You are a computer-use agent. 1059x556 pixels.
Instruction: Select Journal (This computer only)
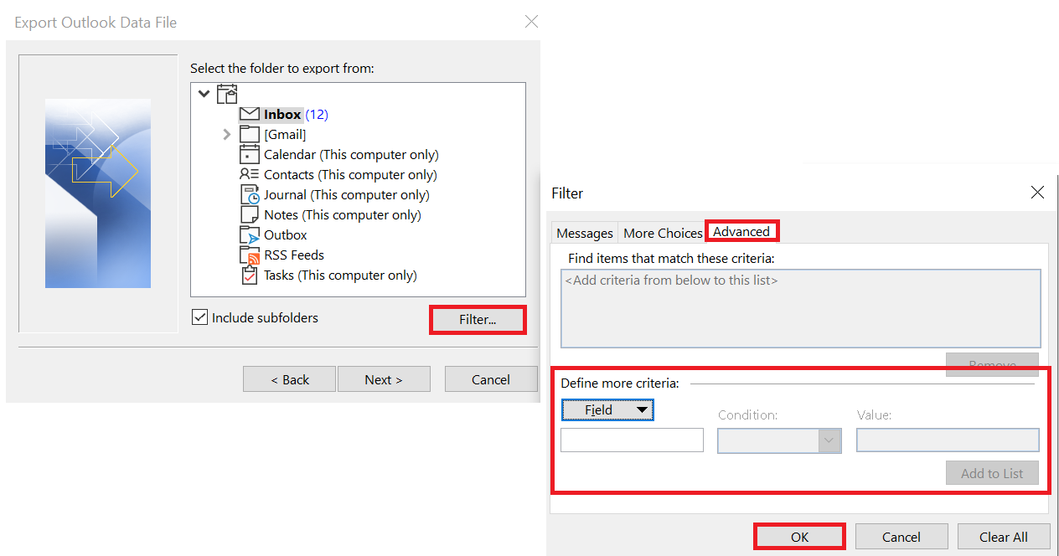click(334, 194)
